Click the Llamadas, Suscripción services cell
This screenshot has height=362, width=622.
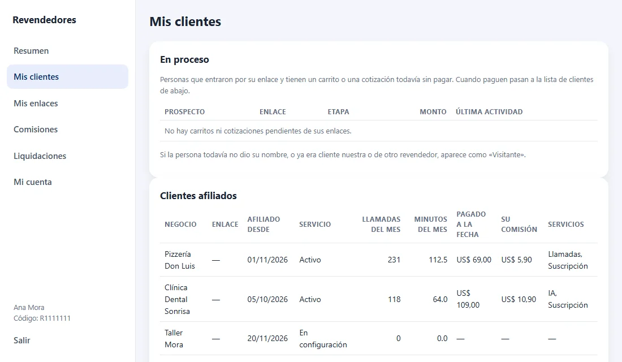(x=568, y=260)
